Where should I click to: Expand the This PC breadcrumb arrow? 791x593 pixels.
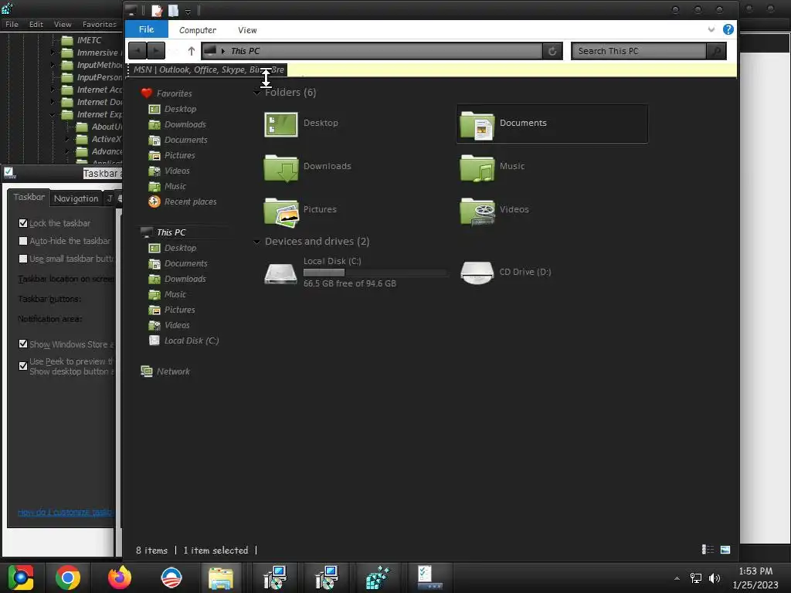coord(223,51)
